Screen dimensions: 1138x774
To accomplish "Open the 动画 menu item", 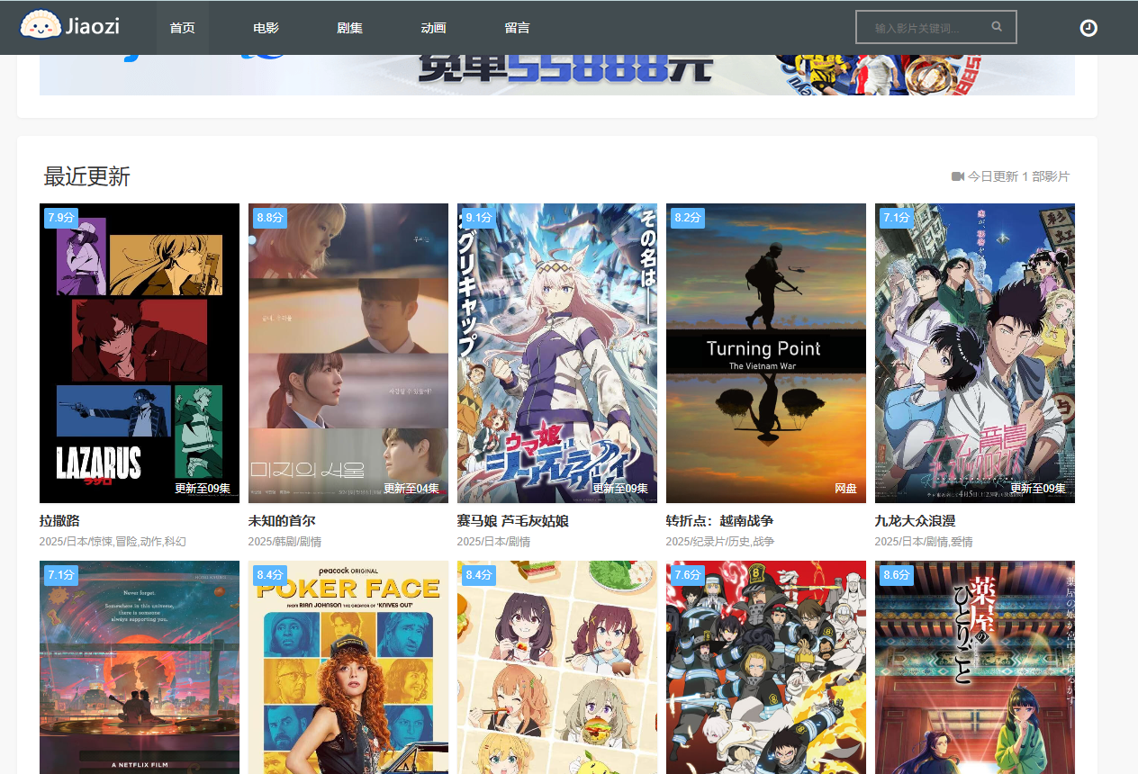I will point(434,28).
